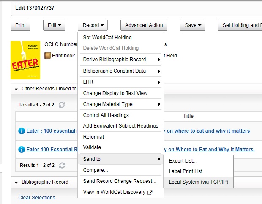Open the Save dropdown button

[193, 25]
